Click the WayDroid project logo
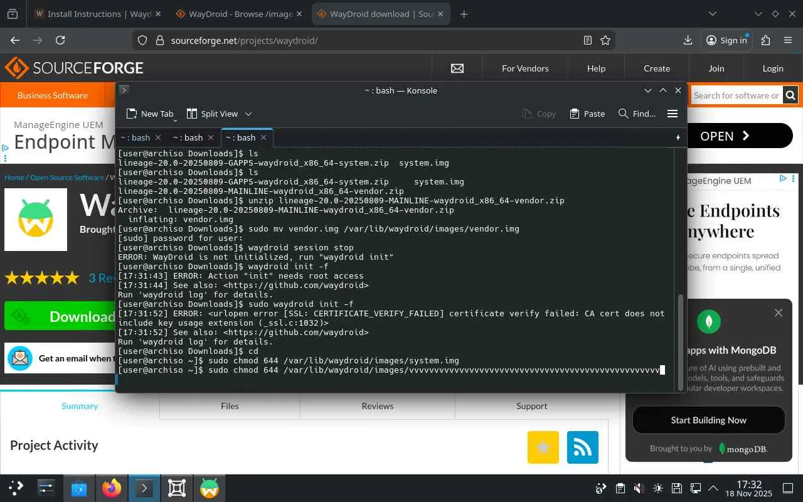Image resolution: width=803 pixels, height=502 pixels. coord(36,220)
